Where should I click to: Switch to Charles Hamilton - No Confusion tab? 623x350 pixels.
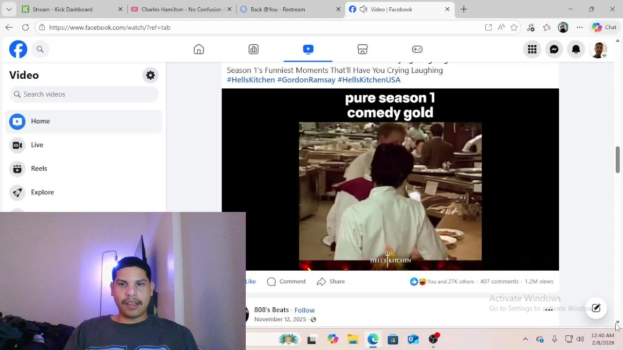click(182, 9)
